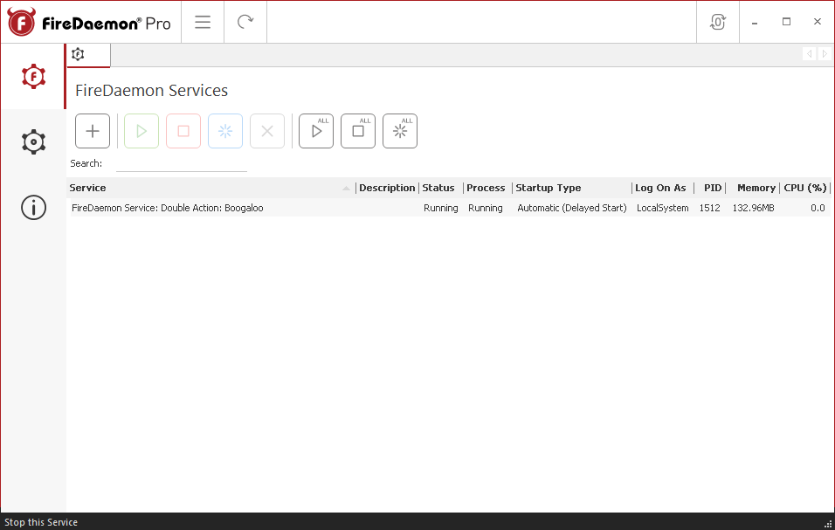Click the Automatic (Delayed Start) cell
The height and width of the screenshot is (530, 835).
point(572,208)
